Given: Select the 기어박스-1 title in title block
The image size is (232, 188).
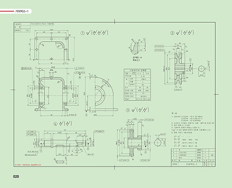Looking at the screenshot, I should (191, 164).
